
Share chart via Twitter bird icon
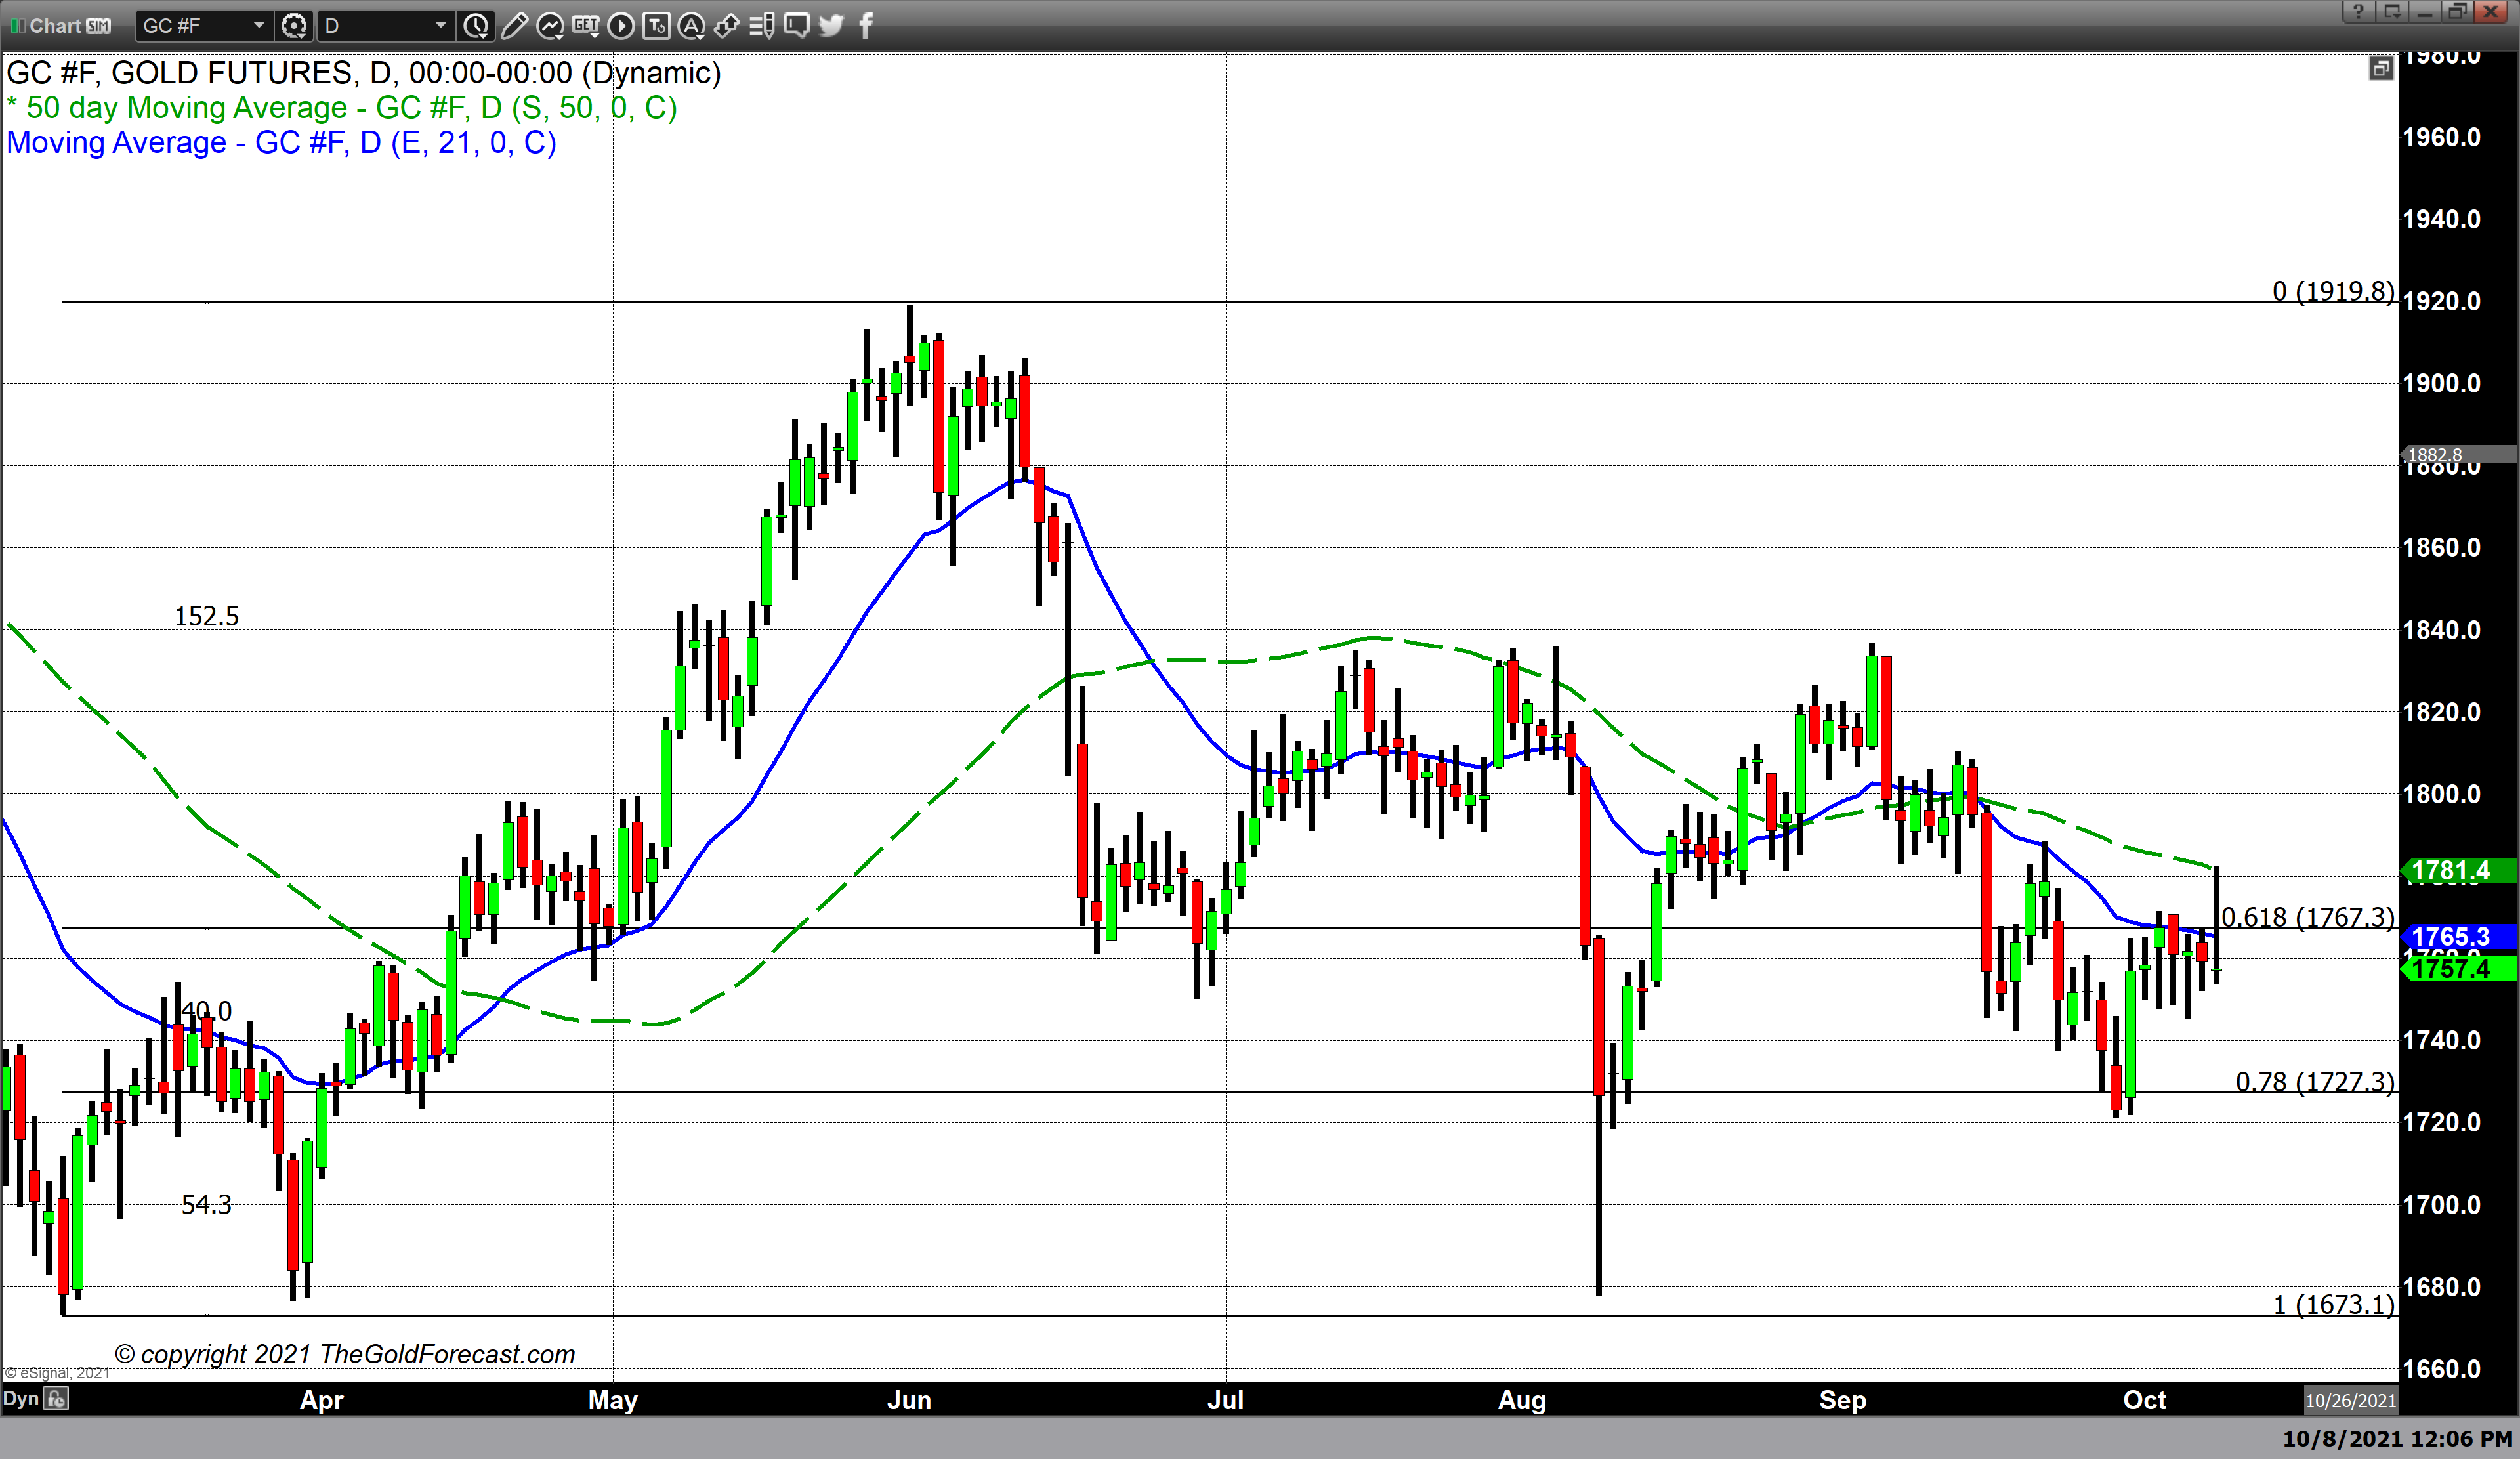tap(831, 25)
